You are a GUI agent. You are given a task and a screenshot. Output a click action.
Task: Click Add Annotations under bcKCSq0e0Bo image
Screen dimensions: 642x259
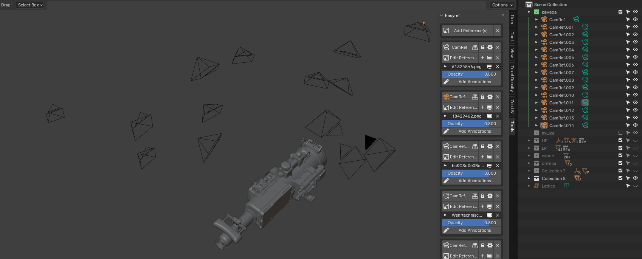coord(471,181)
